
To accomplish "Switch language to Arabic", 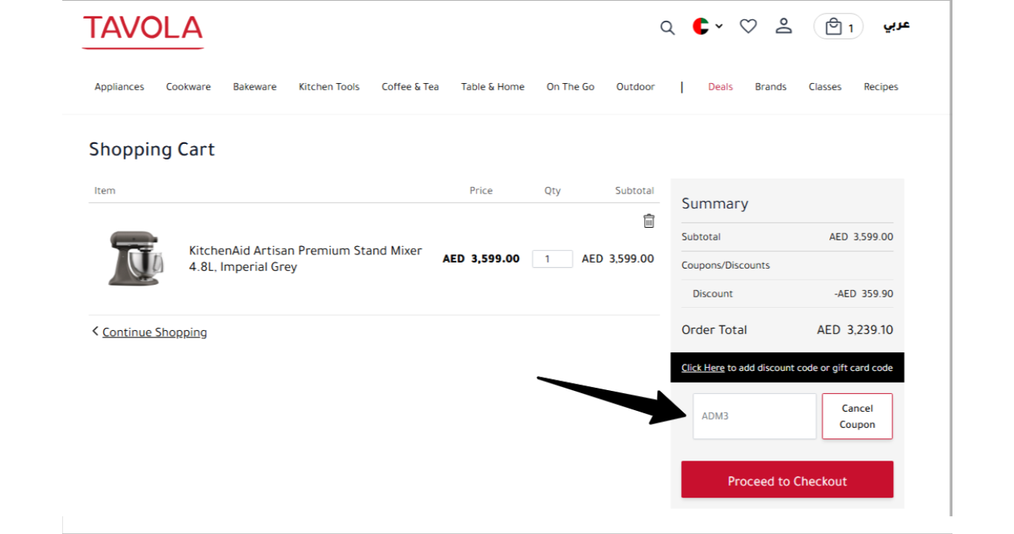I will [x=896, y=26].
